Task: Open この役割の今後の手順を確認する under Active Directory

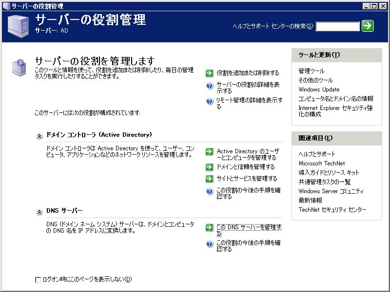Action: (x=249, y=193)
